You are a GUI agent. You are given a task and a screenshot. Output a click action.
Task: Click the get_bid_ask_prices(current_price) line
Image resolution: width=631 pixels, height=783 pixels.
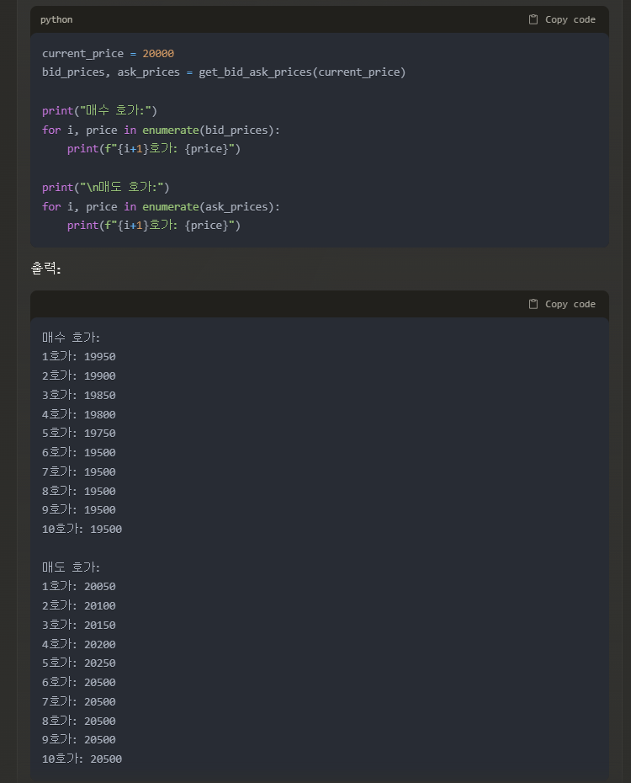pyautogui.click(x=224, y=72)
